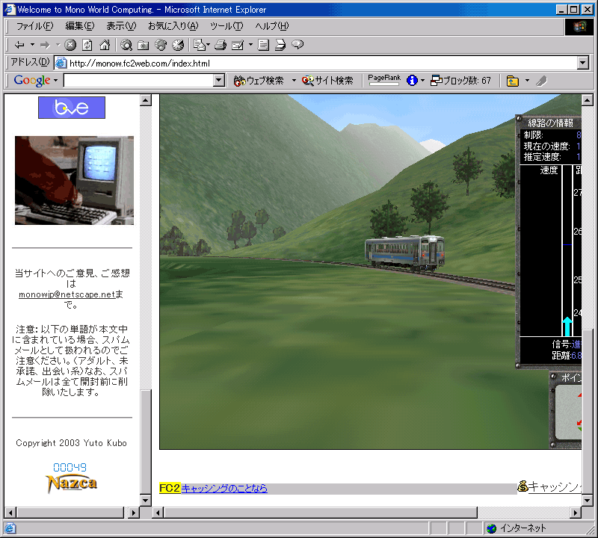Refresh the current web page
This screenshot has height=538, width=598.
(x=87, y=45)
